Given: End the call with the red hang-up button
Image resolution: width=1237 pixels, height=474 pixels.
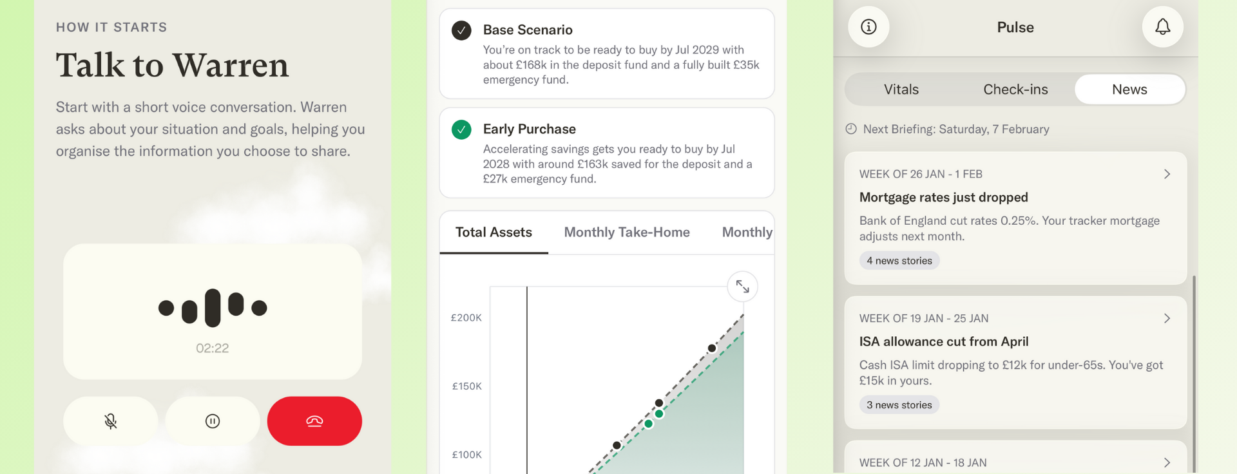Looking at the screenshot, I should [x=314, y=421].
